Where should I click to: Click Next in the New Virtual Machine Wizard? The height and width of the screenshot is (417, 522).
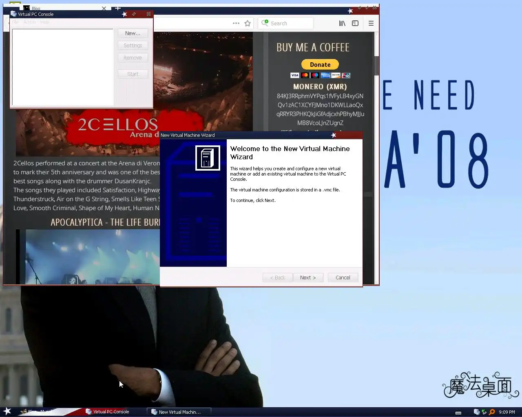(x=308, y=277)
